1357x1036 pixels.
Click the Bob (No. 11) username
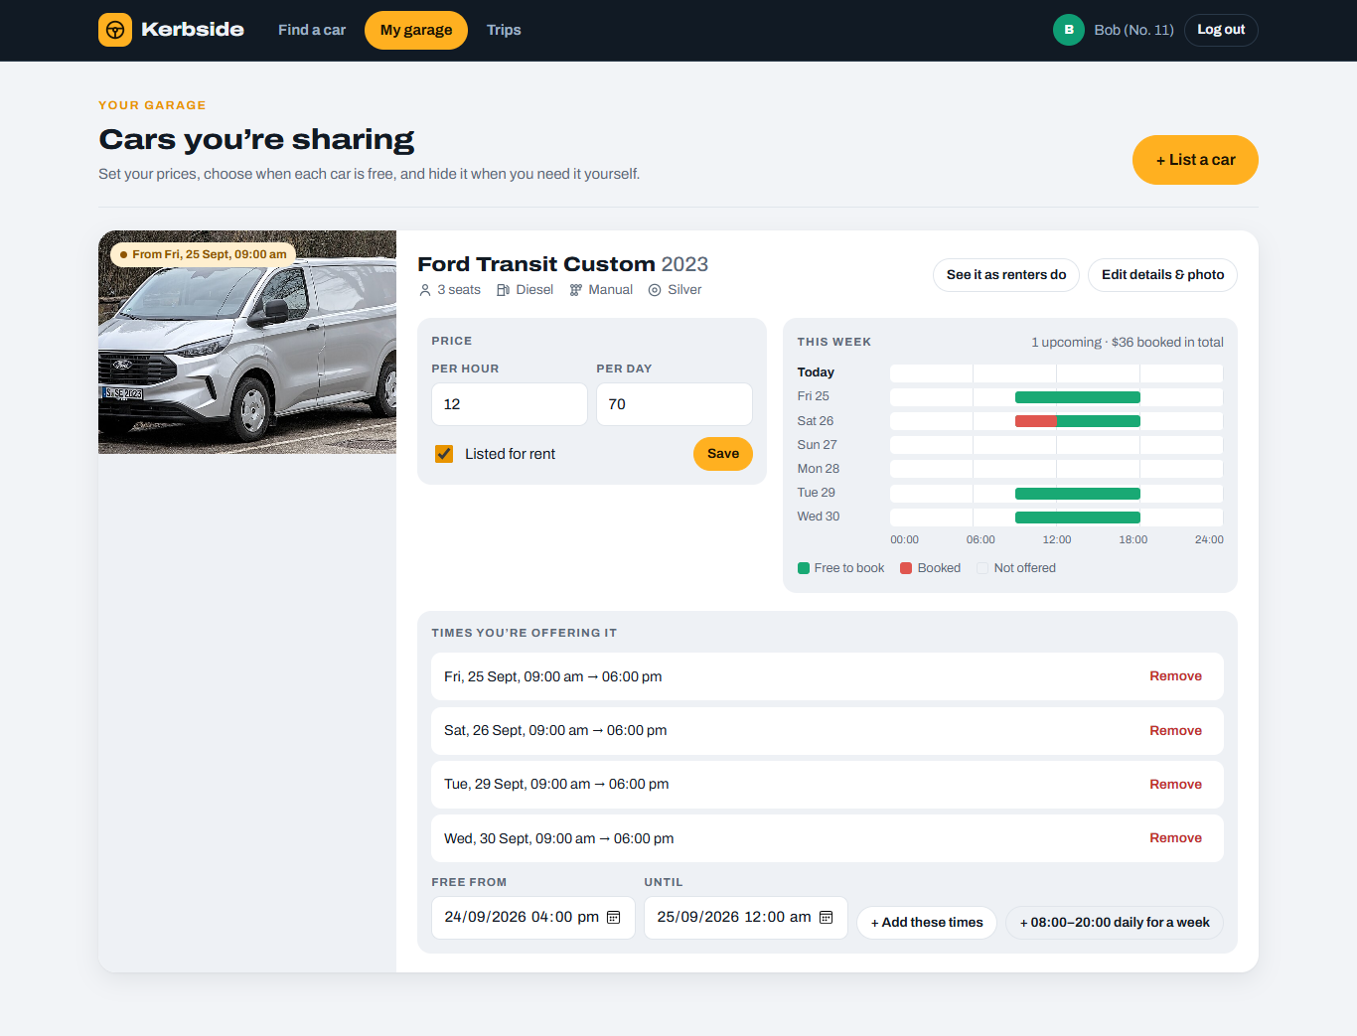1133,30
